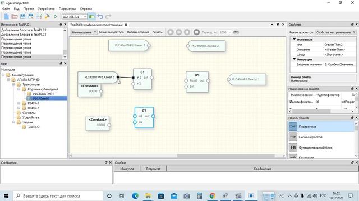
Task: Click the selected lower GT block
Action: click(144, 117)
